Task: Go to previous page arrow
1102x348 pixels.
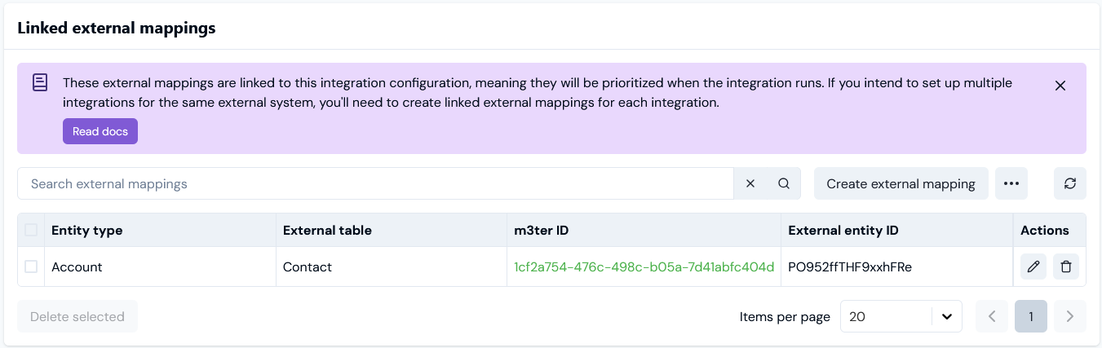Action: click(x=992, y=316)
